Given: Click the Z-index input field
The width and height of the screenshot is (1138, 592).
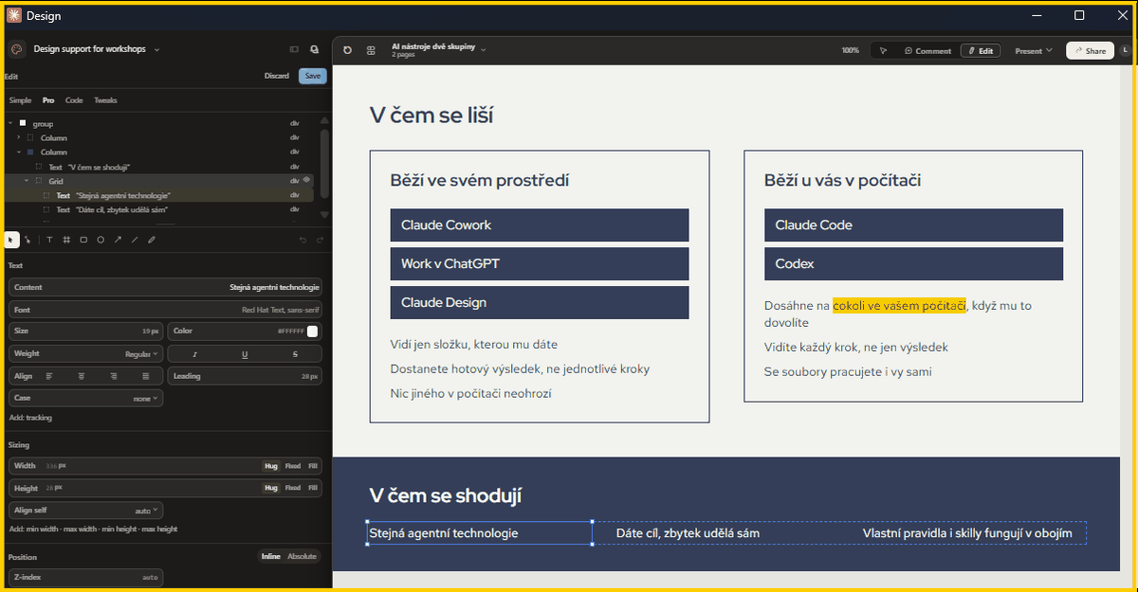Looking at the screenshot, I should tap(85, 577).
